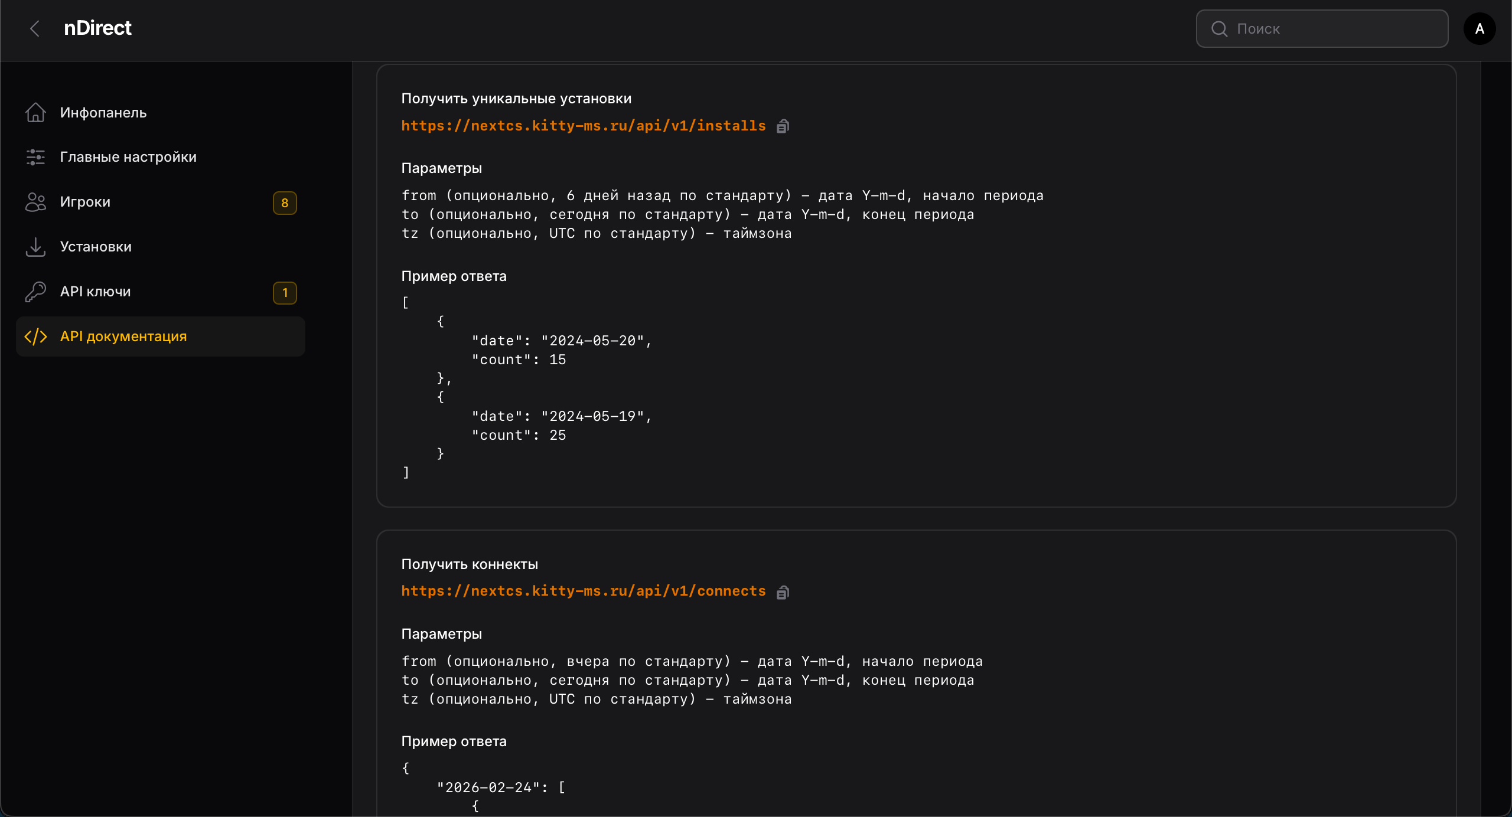Open the API ключи page
The height and width of the screenshot is (817, 1512).
coord(96,292)
